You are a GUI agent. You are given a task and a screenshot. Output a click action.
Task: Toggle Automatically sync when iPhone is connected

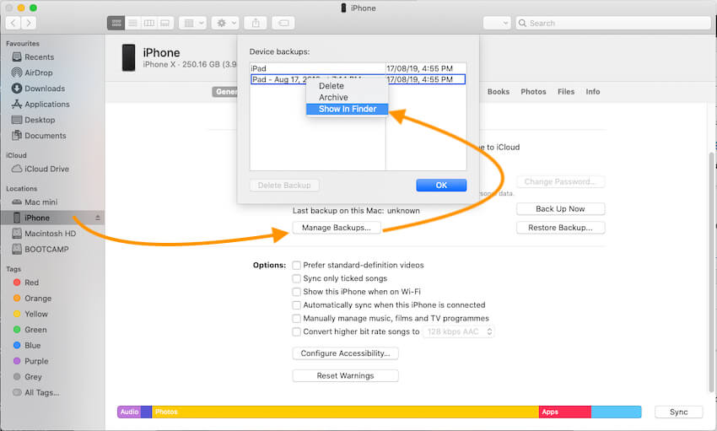(x=296, y=304)
